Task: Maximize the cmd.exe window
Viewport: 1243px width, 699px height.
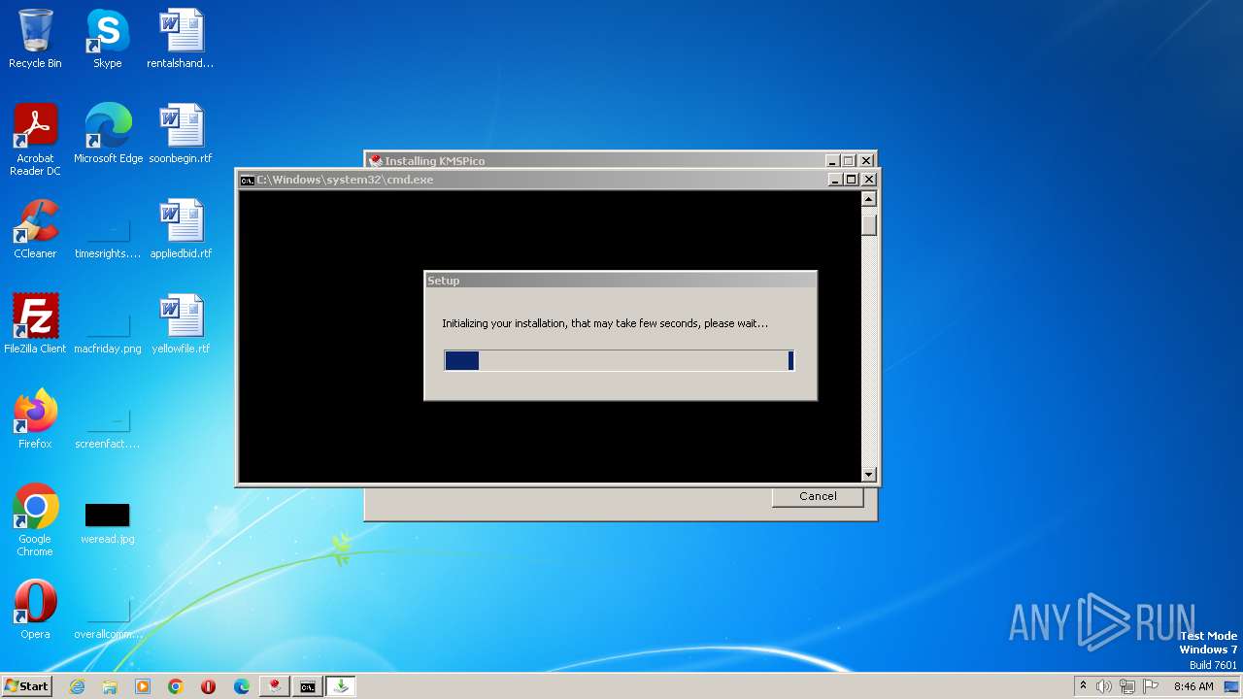Action: click(x=852, y=180)
